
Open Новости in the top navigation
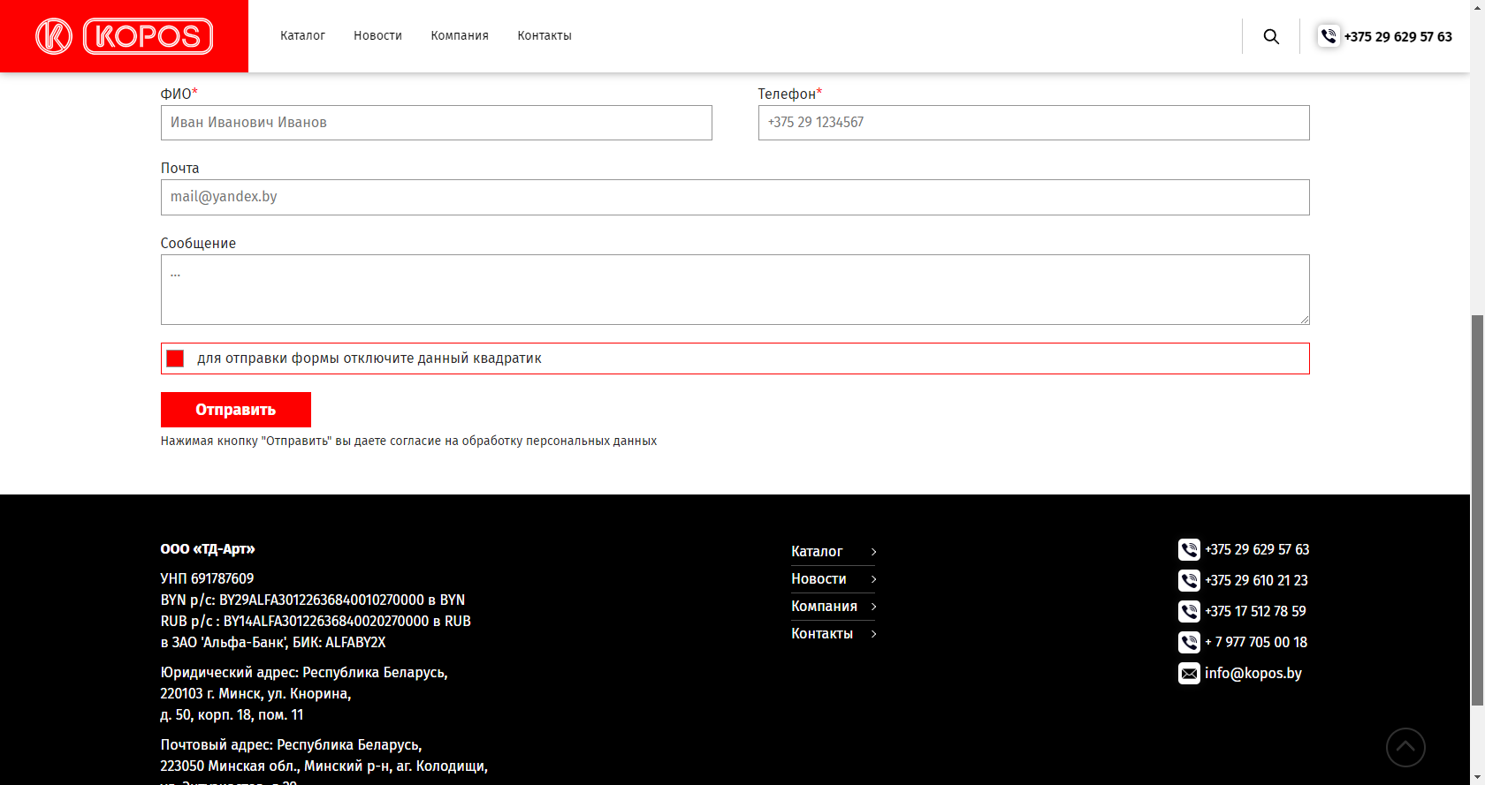(x=377, y=36)
